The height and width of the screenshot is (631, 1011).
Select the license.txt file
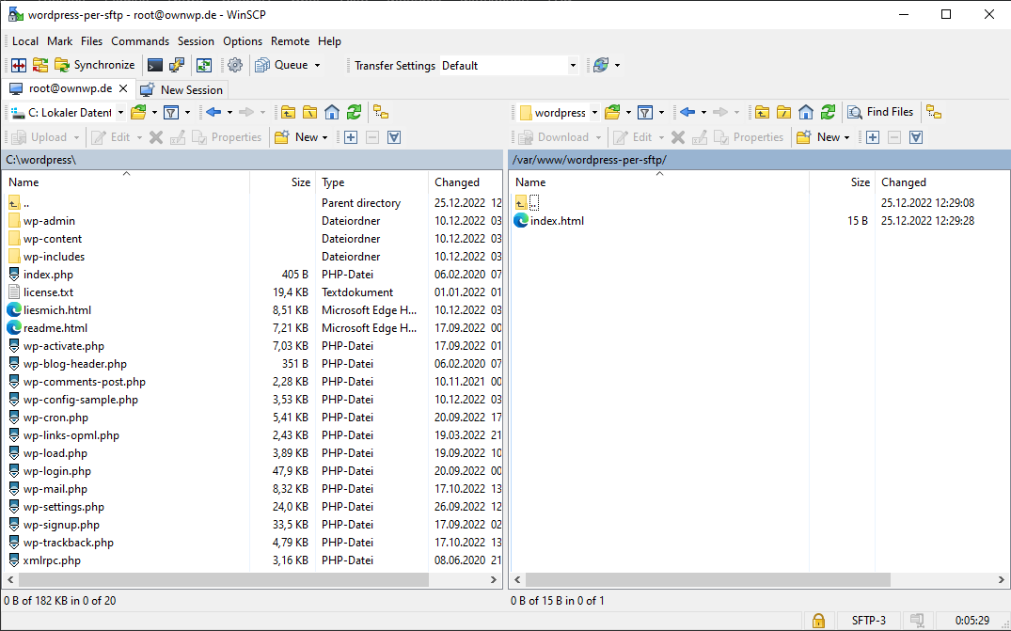(48, 292)
